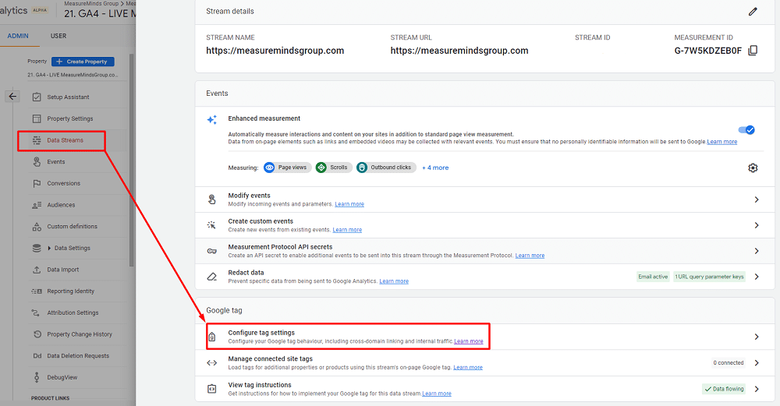
Task: Open Learn more link for Measurement Protocol
Action: [530, 256]
